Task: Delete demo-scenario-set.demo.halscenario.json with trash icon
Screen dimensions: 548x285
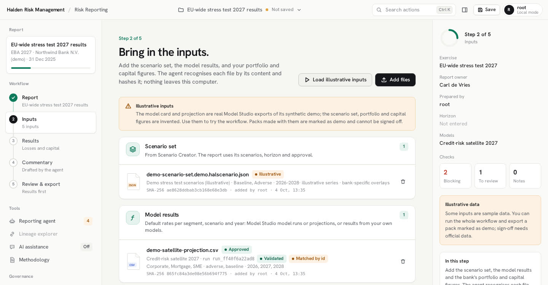Action: tap(403, 182)
